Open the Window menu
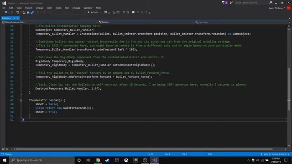292x164 pixels. click(x=88, y=8)
